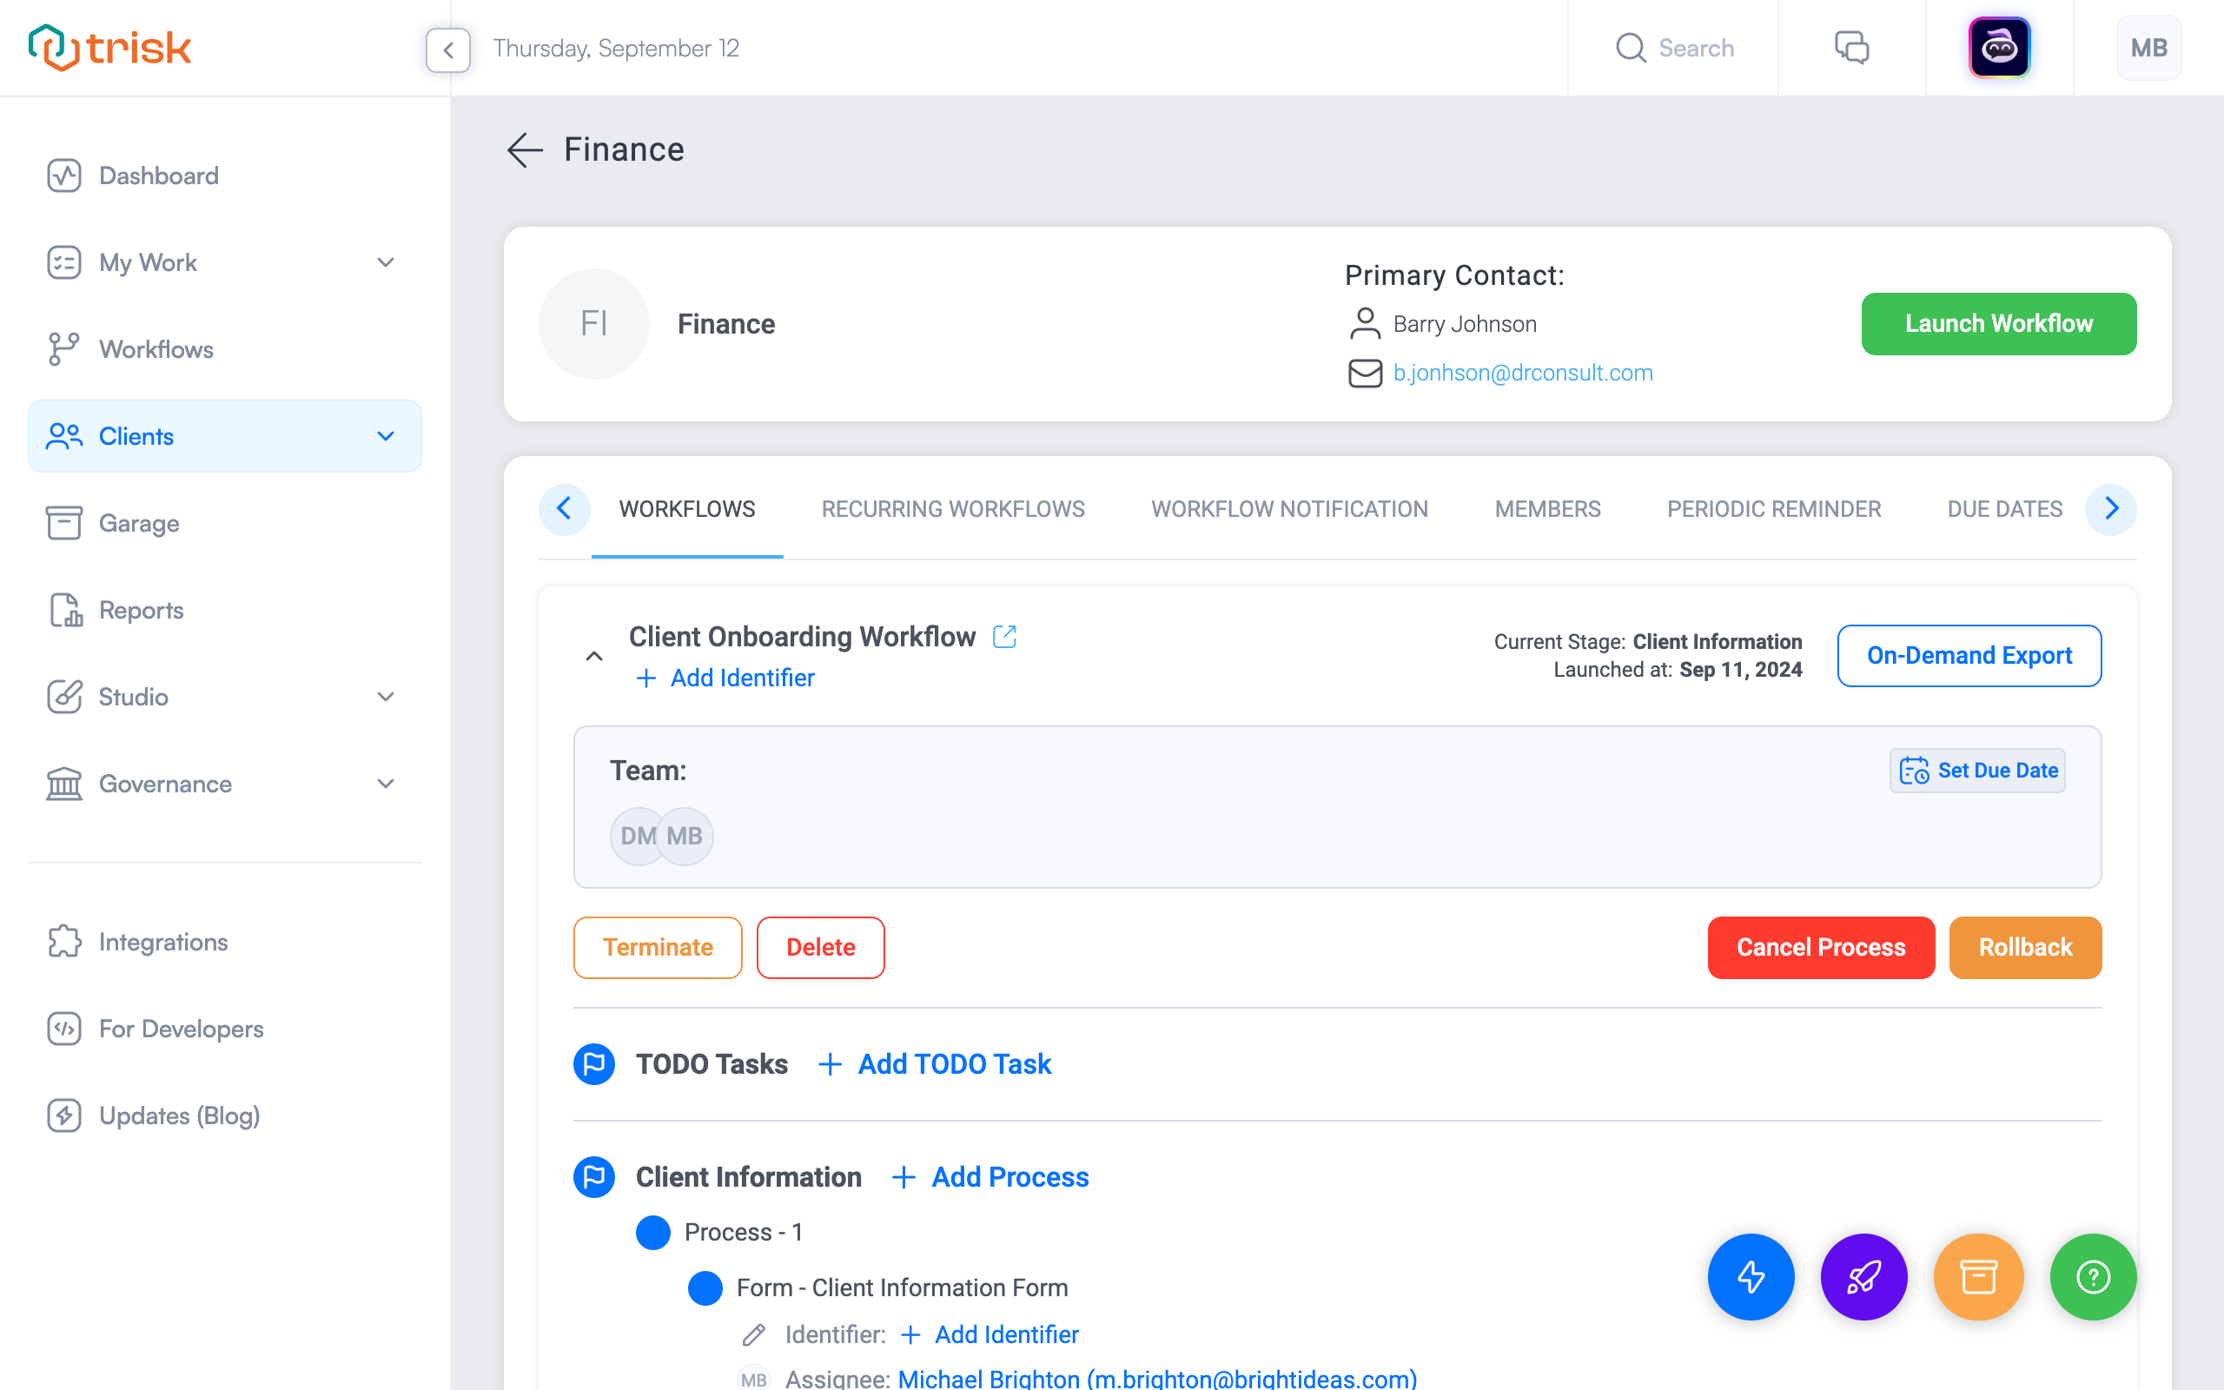Click the Launch Workflow button
The height and width of the screenshot is (1390, 2224).
click(1998, 322)
